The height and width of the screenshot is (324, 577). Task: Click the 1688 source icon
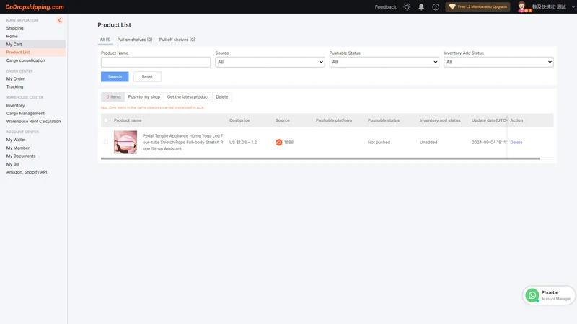coord(279,142)
